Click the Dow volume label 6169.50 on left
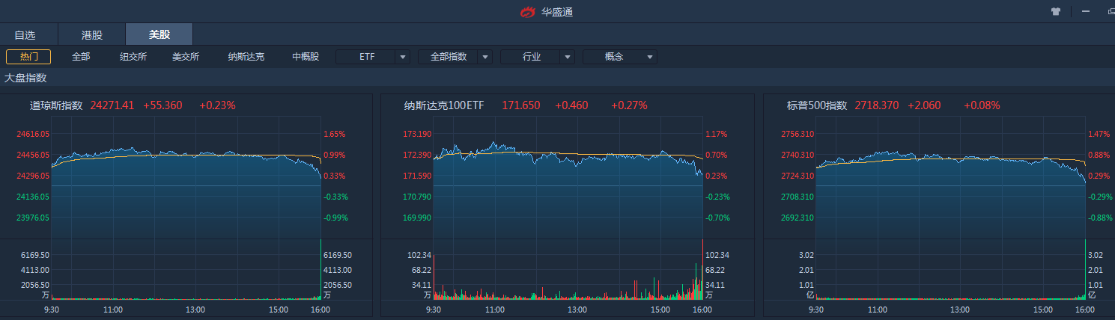The image size is (1115, 320). click(34, 255)
